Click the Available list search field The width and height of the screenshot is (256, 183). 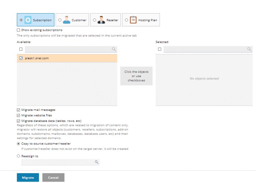71,49
